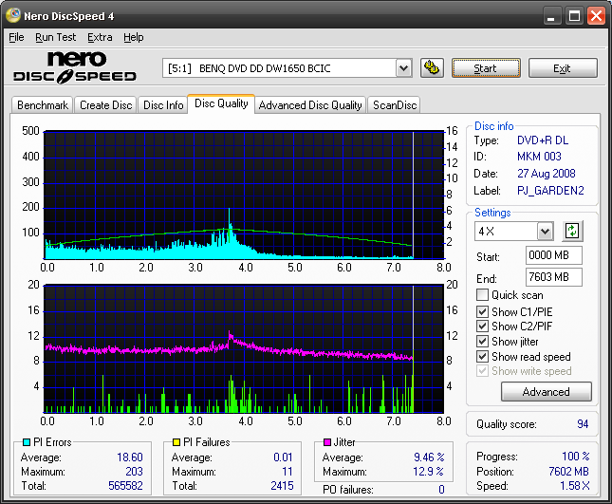Close the Nero DiscSpeed window
This screenshot has height=504, width=612.
click(x=597, y=16)
